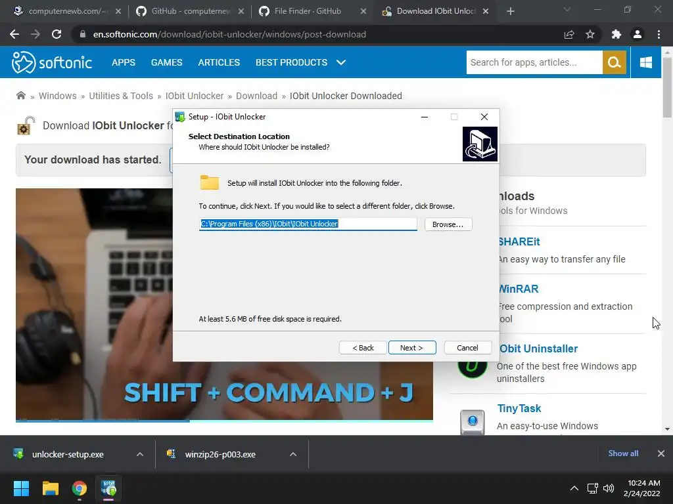The width and height of the screenshot is (673, 504).
Task: Switch to the GitHub - computernewb tab
Action: [190, 11]
